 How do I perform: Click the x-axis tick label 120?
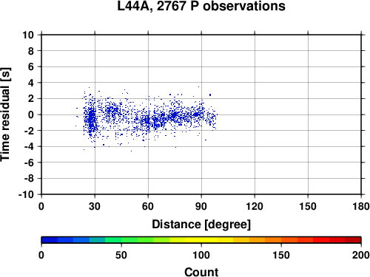click(255, 206)
